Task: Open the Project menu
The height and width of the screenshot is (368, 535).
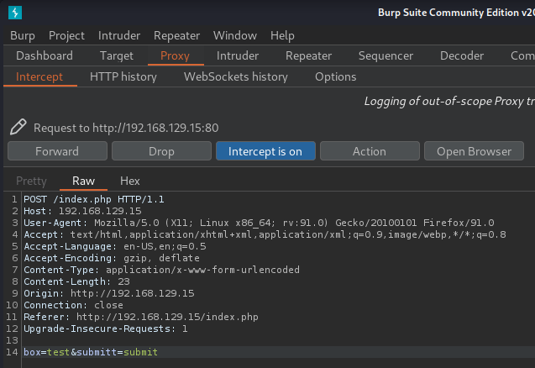Action: click(66, 35)
